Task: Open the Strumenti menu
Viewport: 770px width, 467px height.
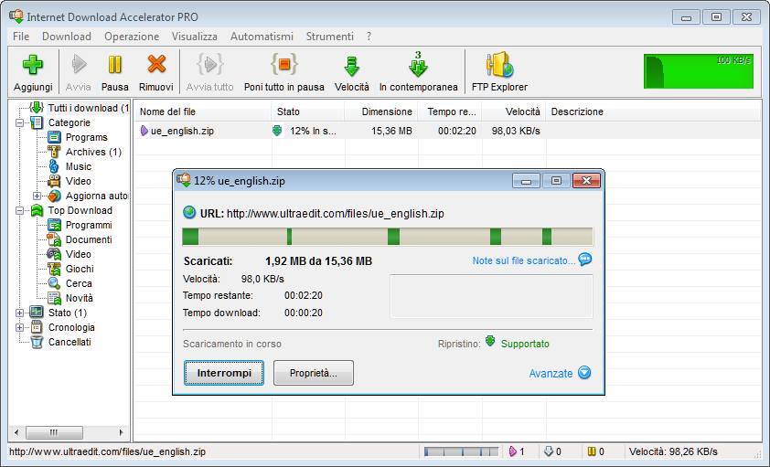Action: pos(329,37)
